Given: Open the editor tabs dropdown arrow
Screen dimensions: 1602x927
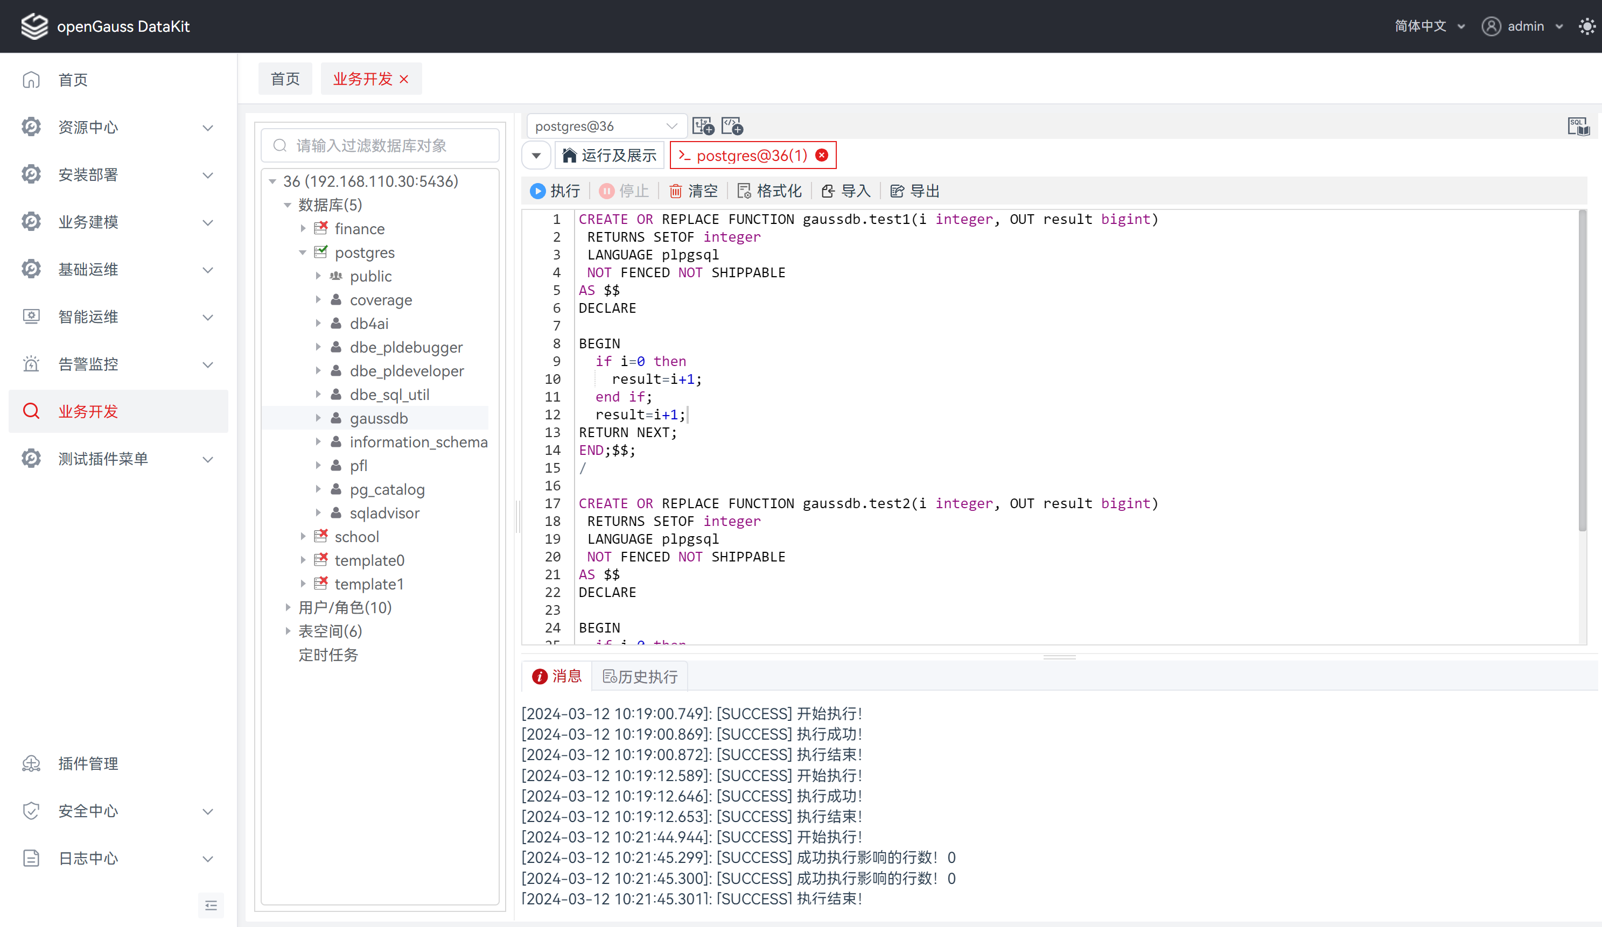Looking at the screenshot, I should click(x=536, y=156).
